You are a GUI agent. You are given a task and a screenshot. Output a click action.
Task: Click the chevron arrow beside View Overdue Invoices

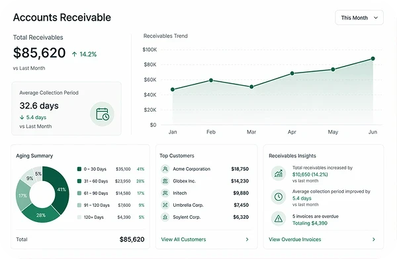(374, 239)
